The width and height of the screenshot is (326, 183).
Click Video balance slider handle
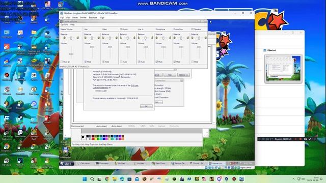(110, 38)
